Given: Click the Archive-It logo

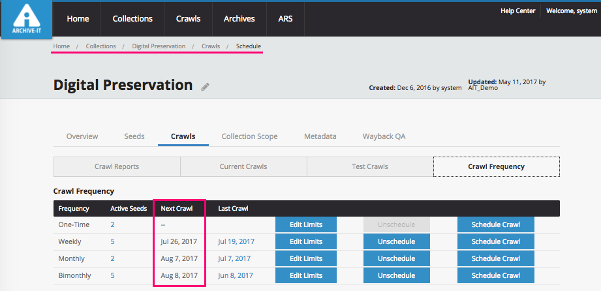Looking at the screenshot, I should click(25, 20).
